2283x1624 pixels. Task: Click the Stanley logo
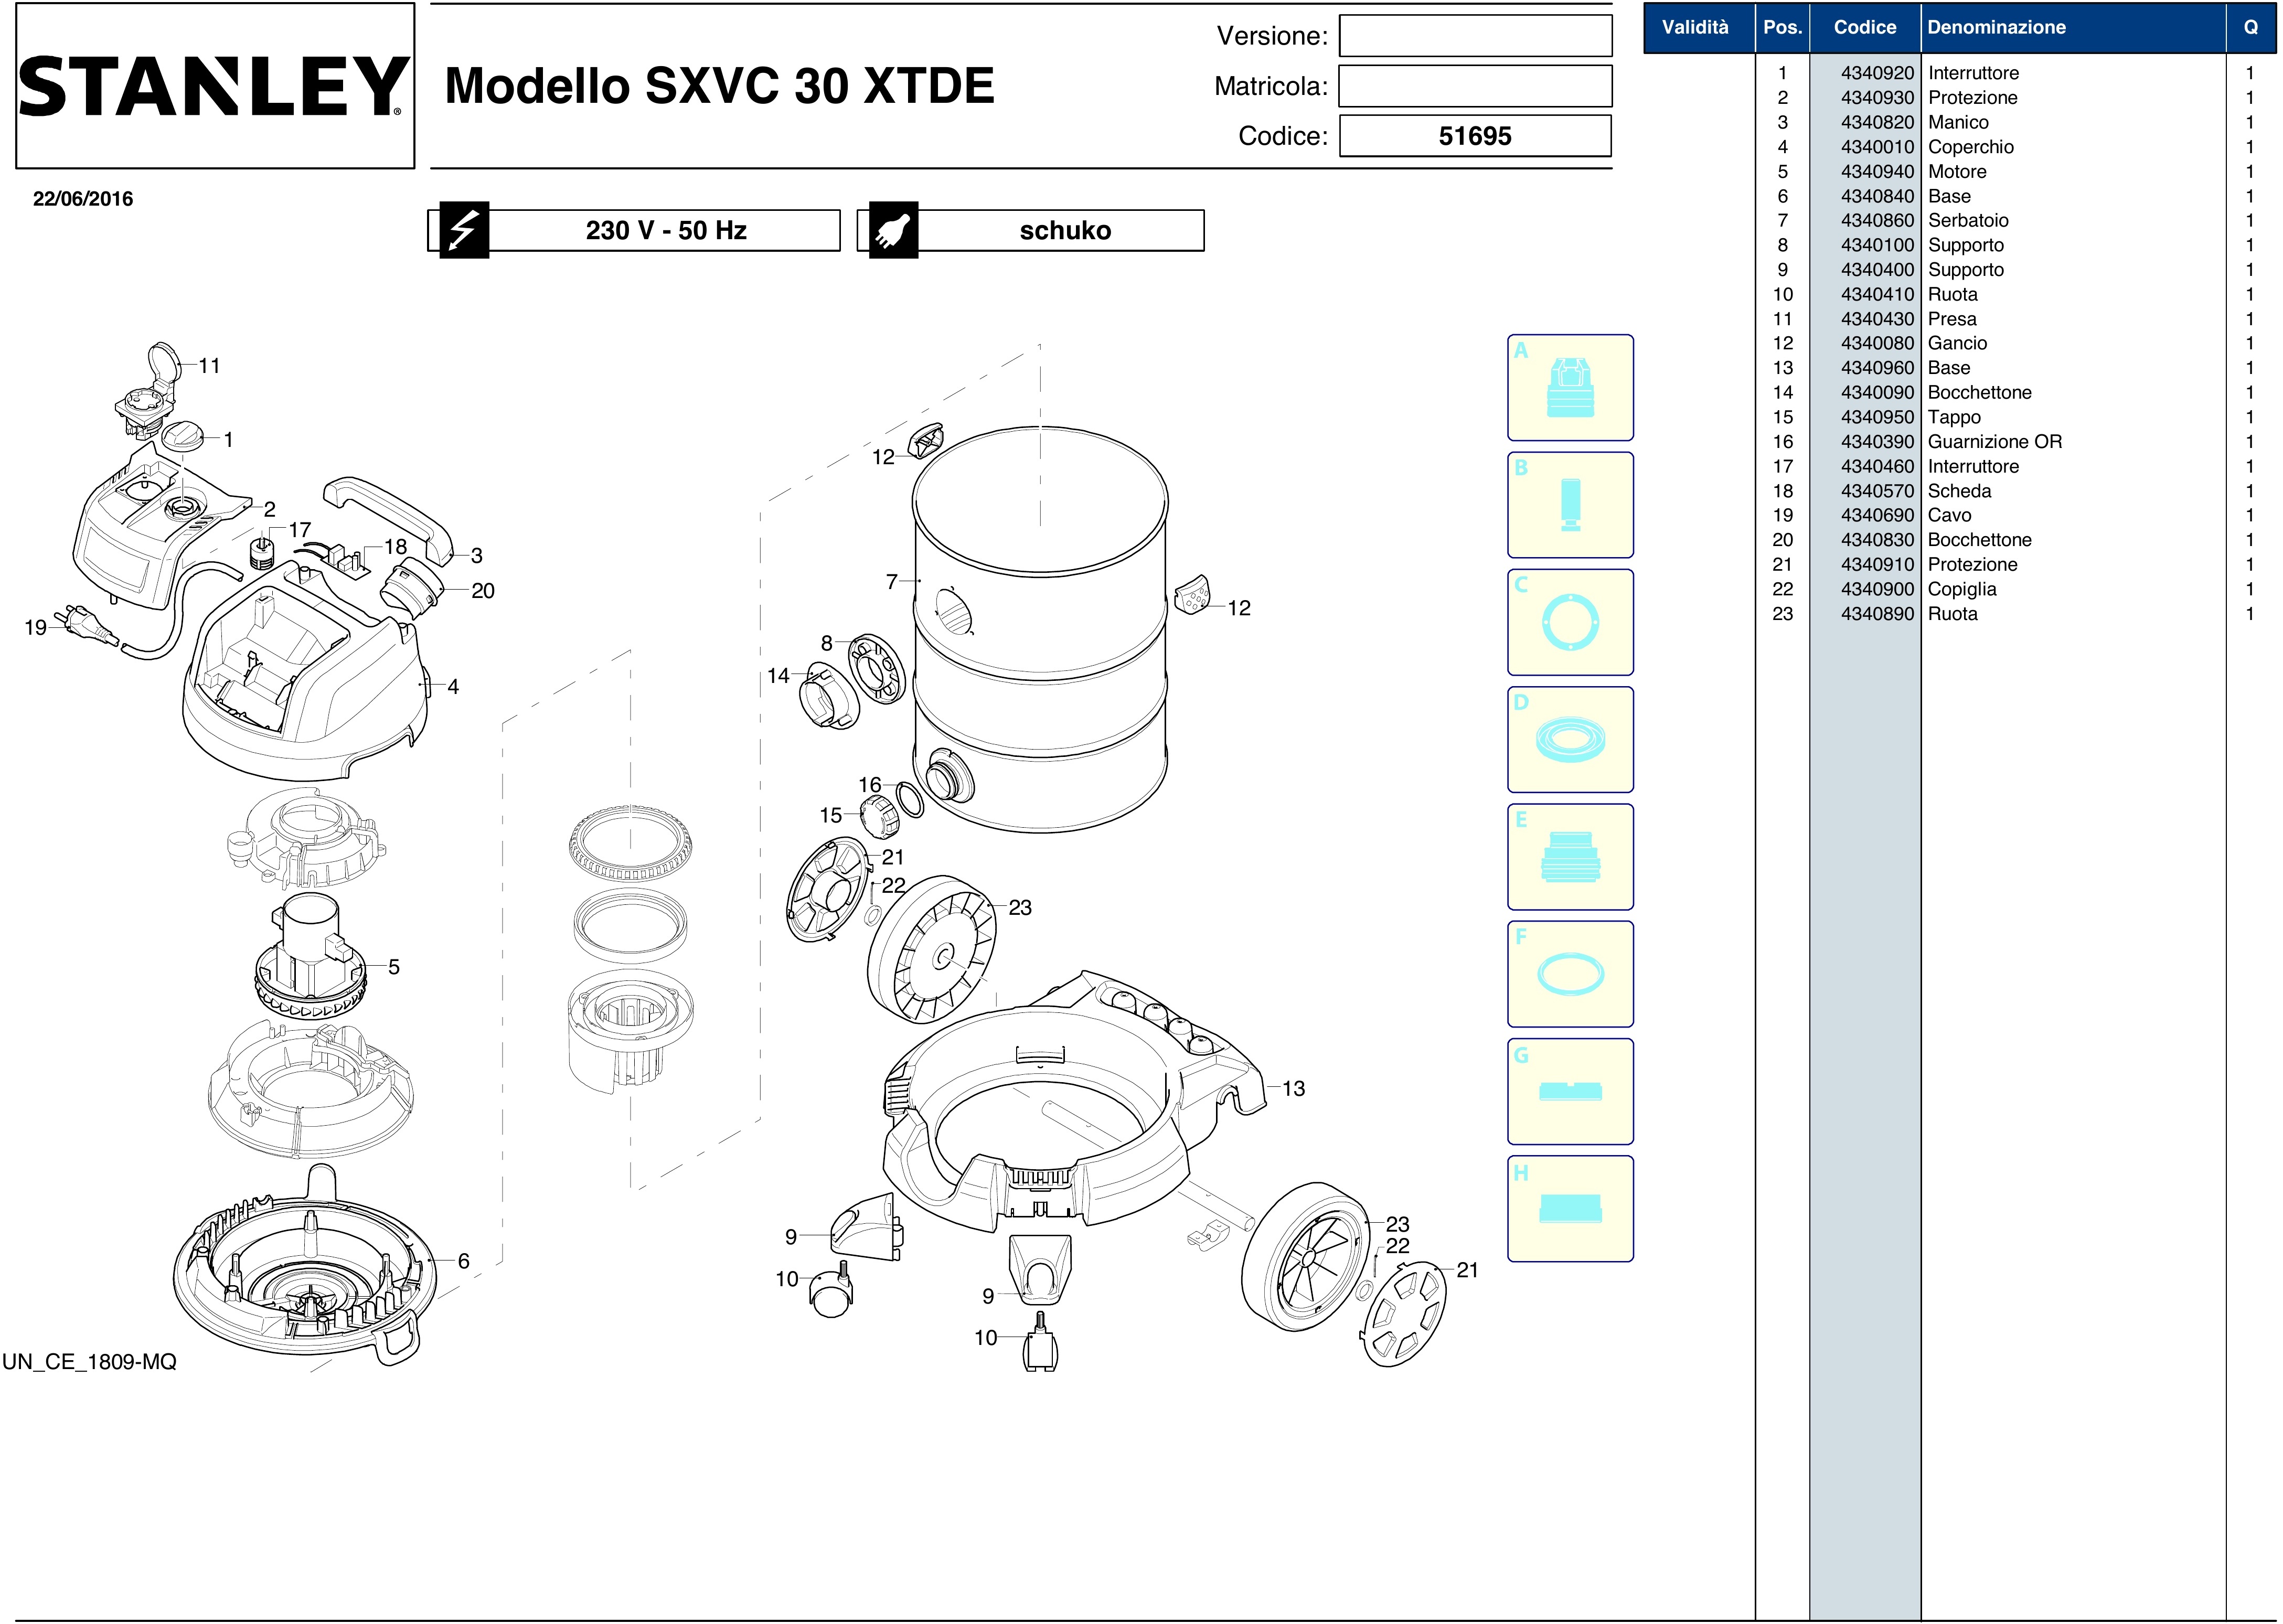(x=214, y=86)
